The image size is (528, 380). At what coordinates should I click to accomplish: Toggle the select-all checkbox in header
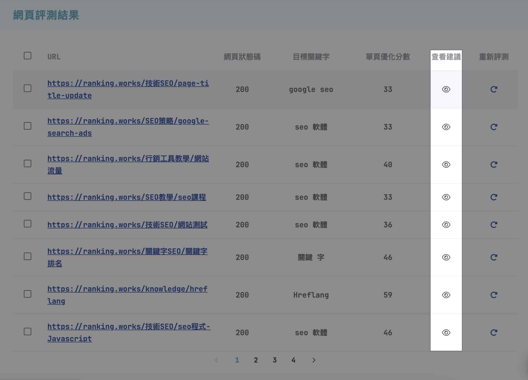click(28, 56)
